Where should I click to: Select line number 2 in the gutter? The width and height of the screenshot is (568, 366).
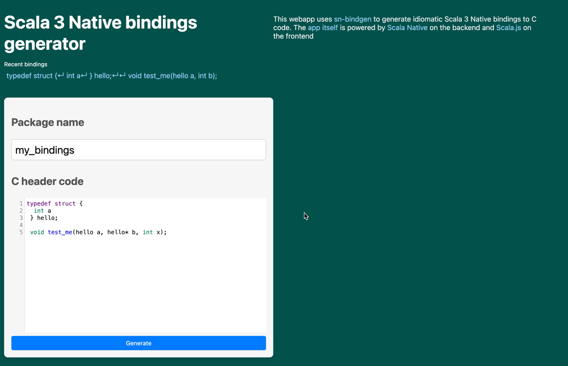[x=21, y=211]
